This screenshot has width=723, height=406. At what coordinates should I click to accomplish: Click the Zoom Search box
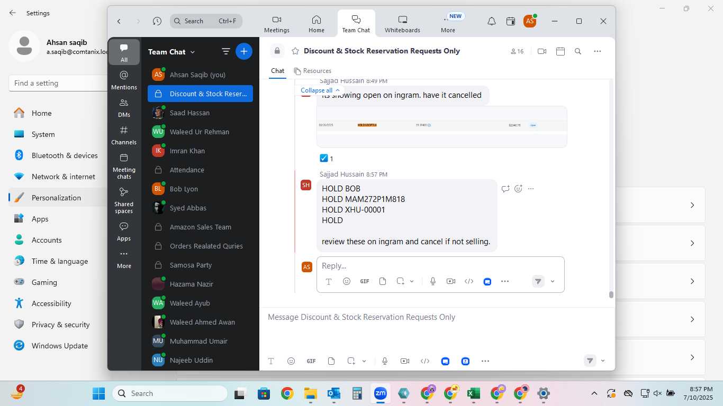206,21
